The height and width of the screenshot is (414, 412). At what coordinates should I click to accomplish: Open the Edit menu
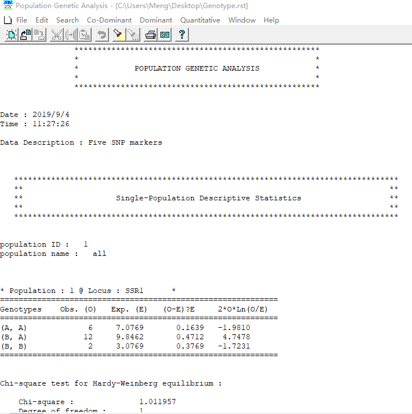point(42,20)
